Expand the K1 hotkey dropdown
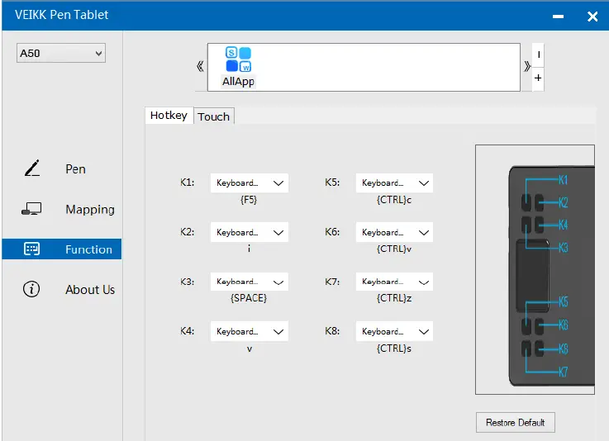 (x=249, y=183)
